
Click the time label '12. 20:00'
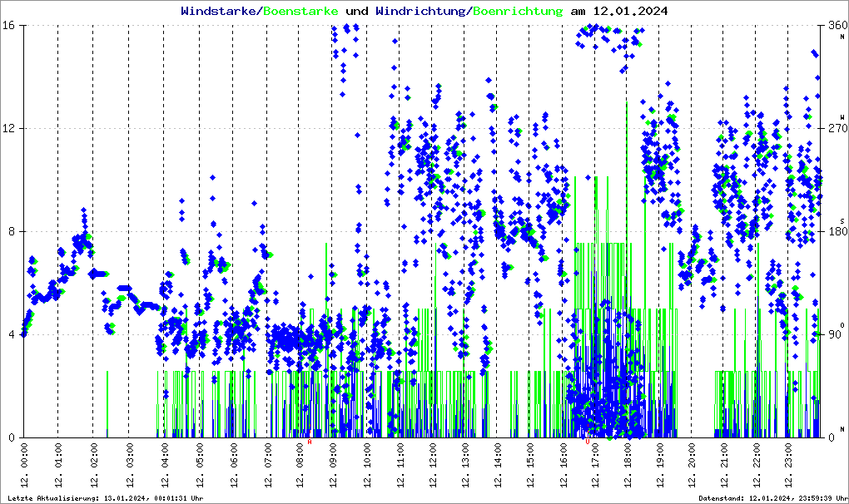click(692, 465)
